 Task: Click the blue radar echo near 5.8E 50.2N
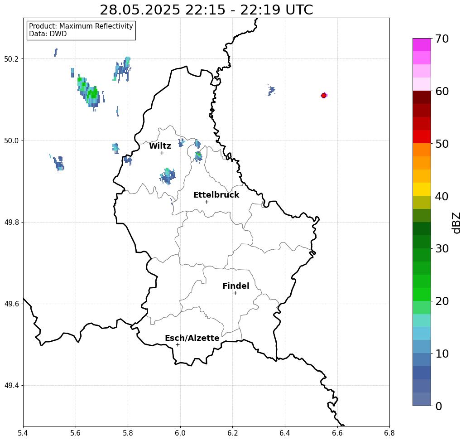coord(122,70)
